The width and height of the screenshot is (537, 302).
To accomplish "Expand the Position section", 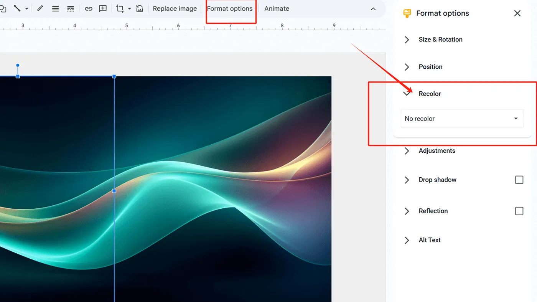I will click(x=430, y=67).
